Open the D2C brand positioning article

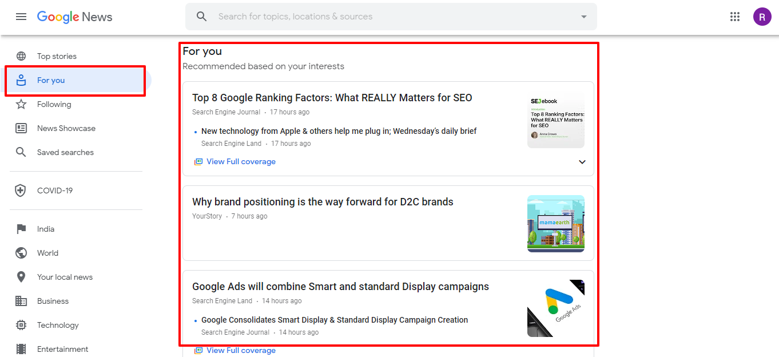(x=323, y=202)
